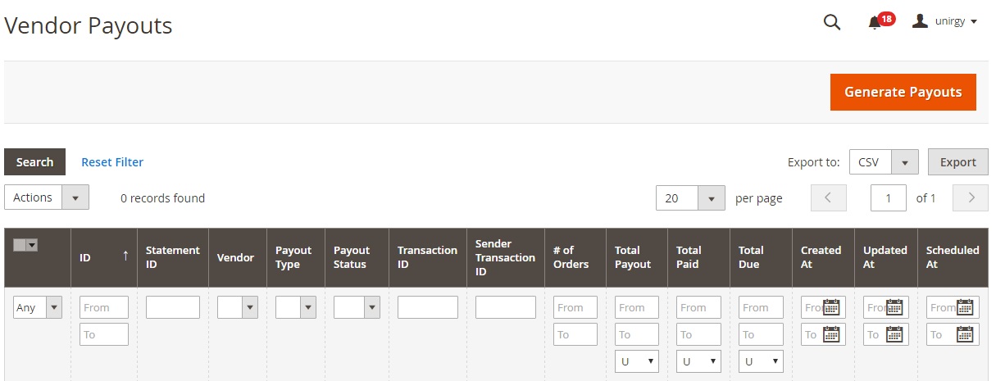996x381 pixels.
Task: Open calendar for Created At From date
Action: tap(833, 308)
